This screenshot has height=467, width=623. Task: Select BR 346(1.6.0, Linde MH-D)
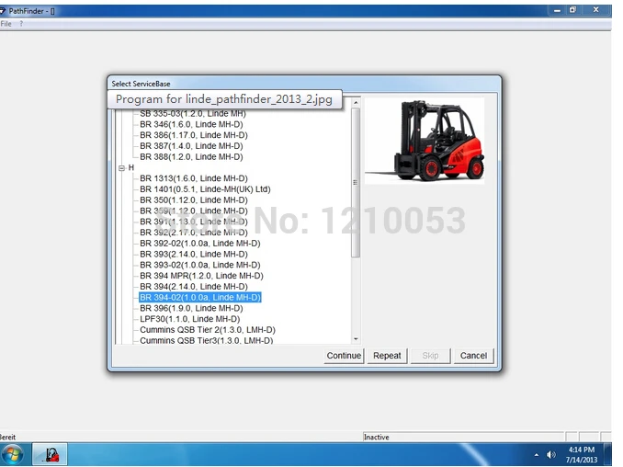tap(191, 124)
